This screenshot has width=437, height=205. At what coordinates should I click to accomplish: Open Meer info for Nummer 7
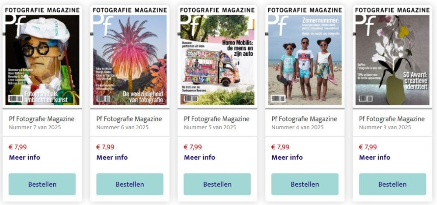pos(24,157)
